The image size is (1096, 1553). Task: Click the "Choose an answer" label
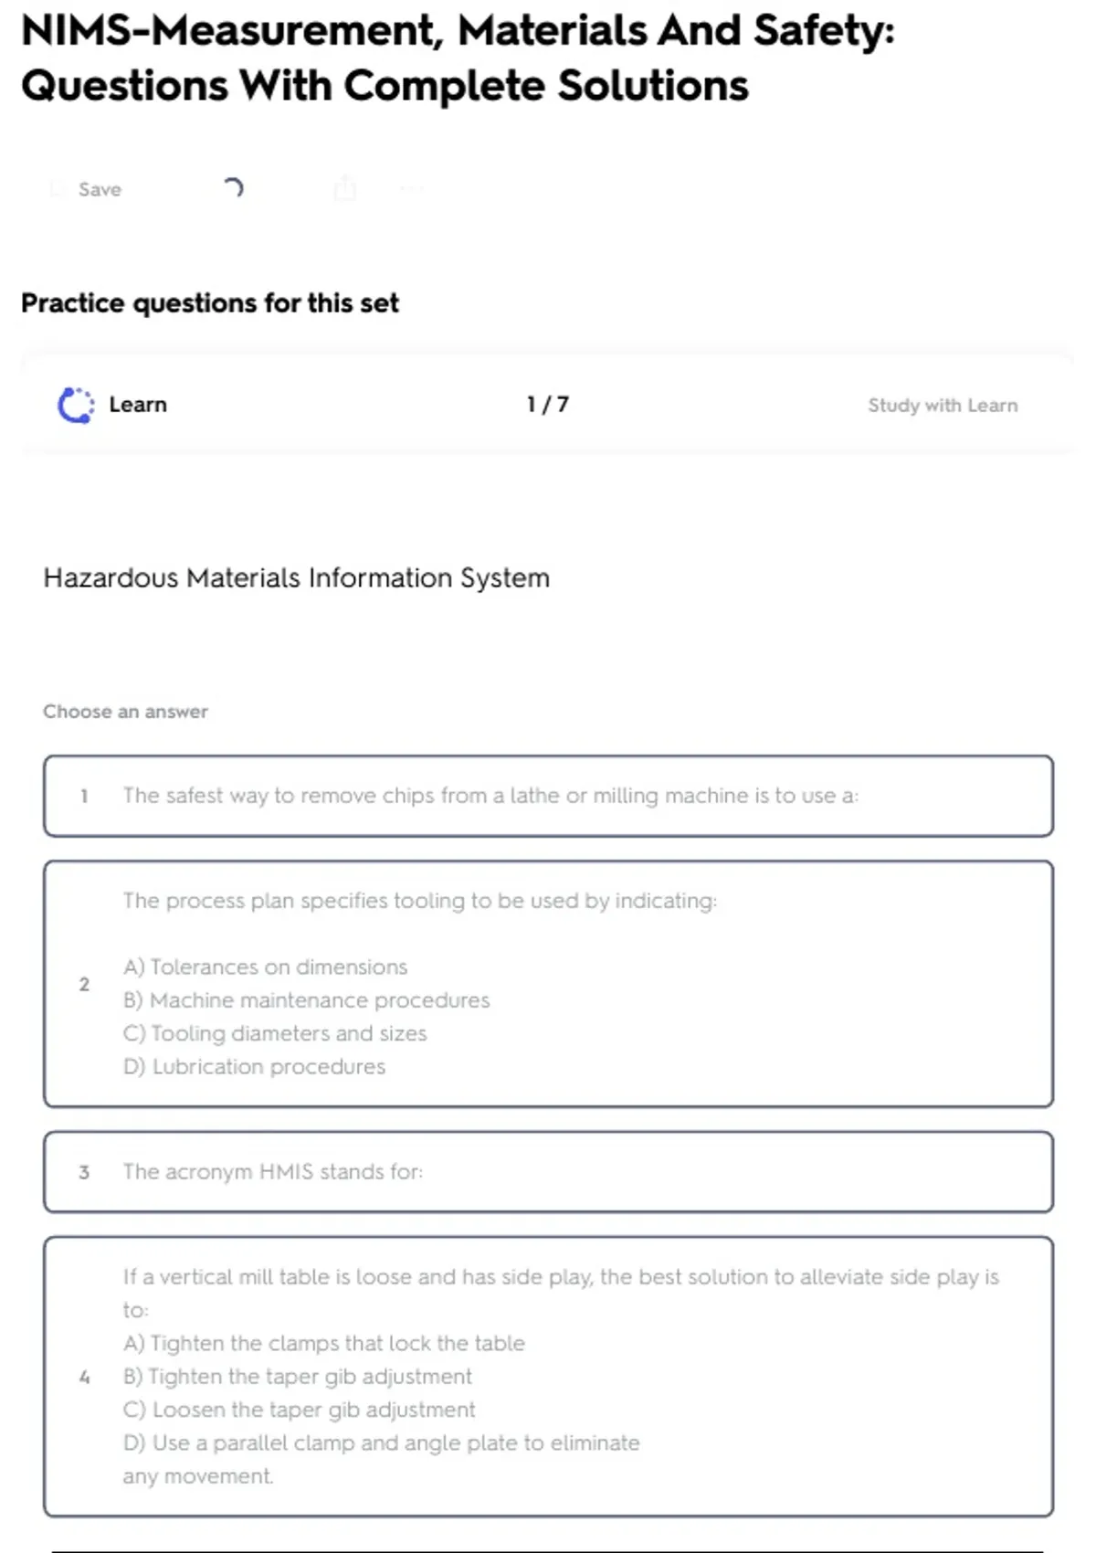pyautogui.click(x=125, y=712)
